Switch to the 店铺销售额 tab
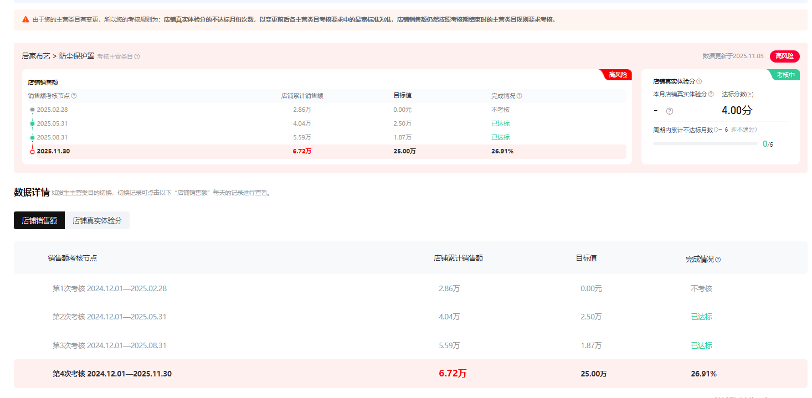The width and height of the screenshot is (812, 398). tap(39, 220)
